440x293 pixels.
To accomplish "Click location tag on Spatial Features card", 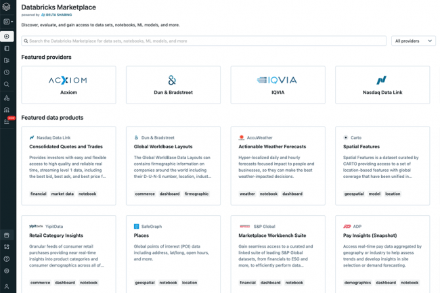I will coord(393,194).
